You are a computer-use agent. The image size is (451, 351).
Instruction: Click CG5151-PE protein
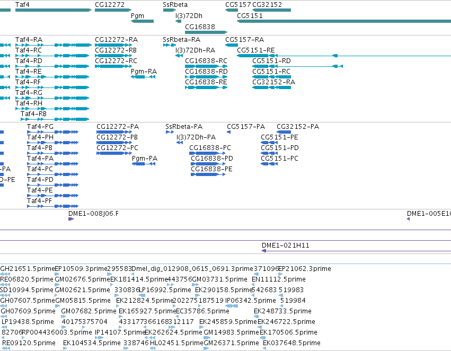point(269,143)
